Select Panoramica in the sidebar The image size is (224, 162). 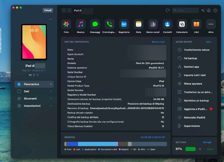[34, 84]
